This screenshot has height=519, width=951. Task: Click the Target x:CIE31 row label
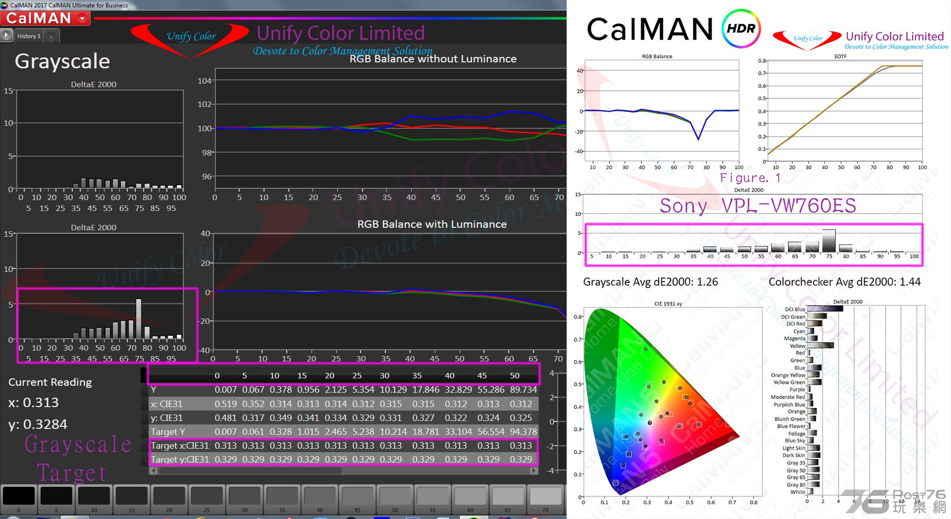(180, 446)
